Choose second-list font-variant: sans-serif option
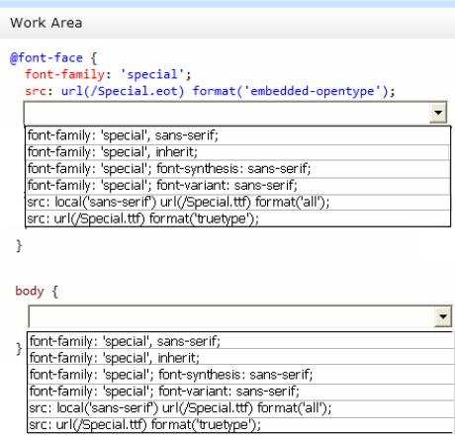Viewport: 455px width, 437px height. [240, 392]
